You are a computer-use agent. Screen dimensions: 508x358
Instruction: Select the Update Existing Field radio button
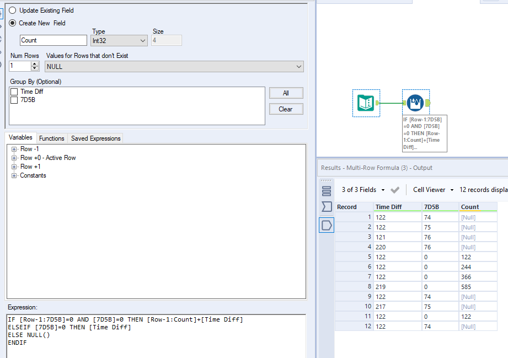coord(13,10)
